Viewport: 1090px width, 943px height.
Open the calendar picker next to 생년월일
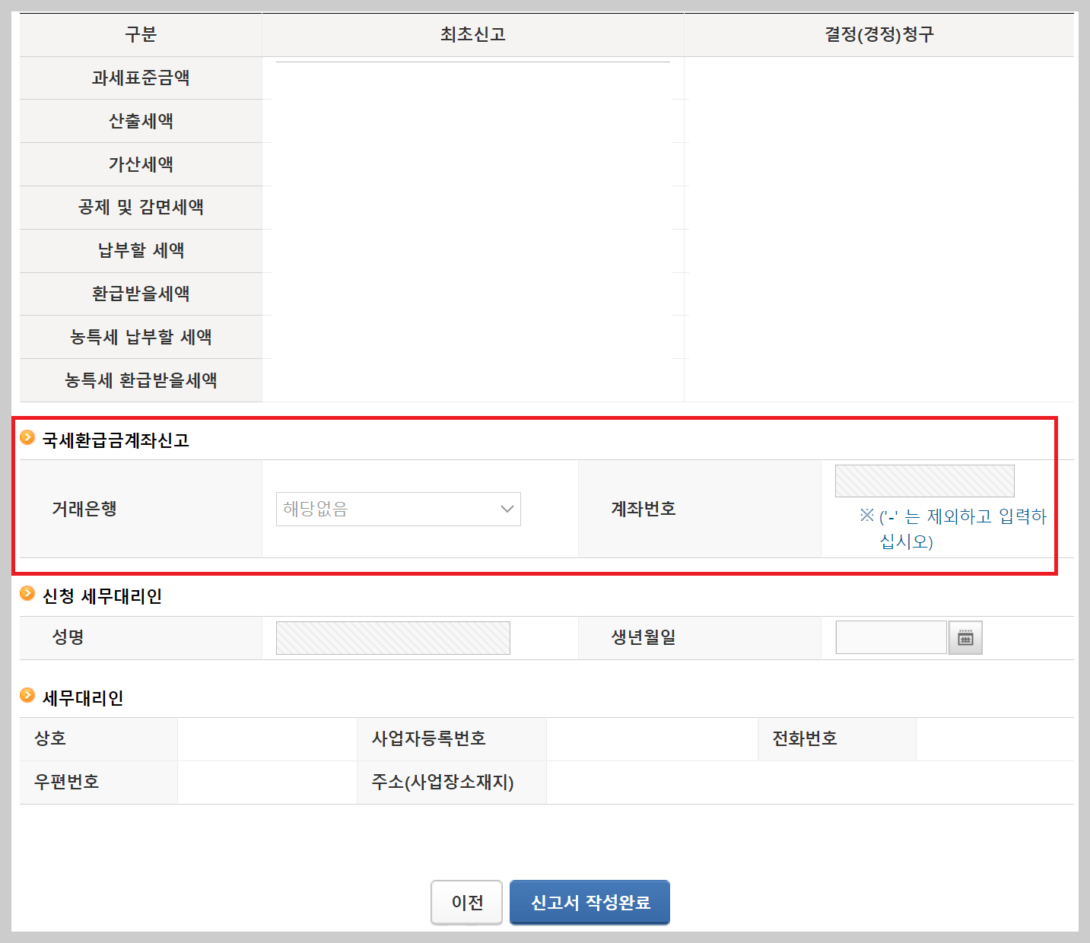(964, 637)
